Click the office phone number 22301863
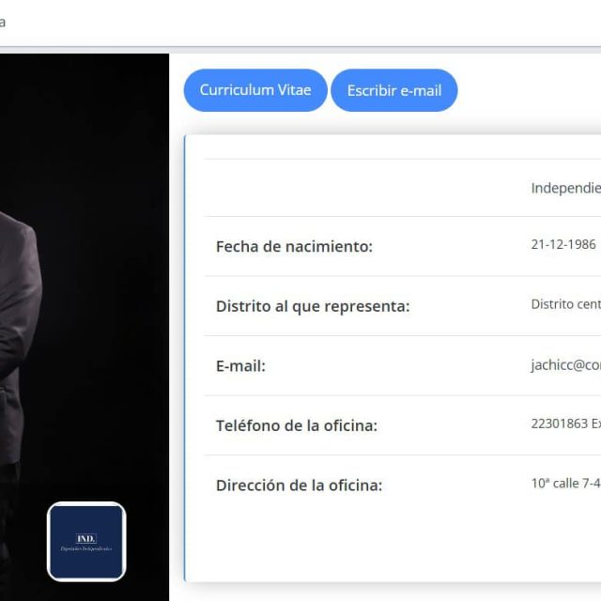This screenshot has height=601, width=601. pos(565,424)
